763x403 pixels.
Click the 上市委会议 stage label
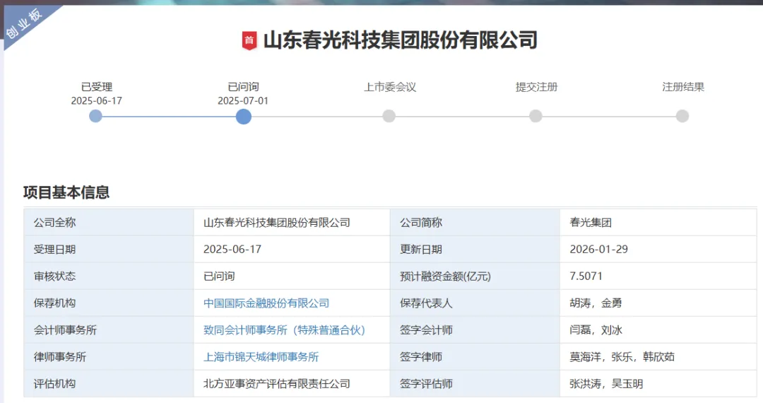pyautogui.click(x=390, y=87)
